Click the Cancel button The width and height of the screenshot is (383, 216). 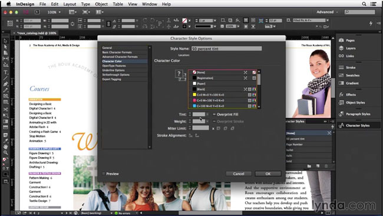(239, 174)
